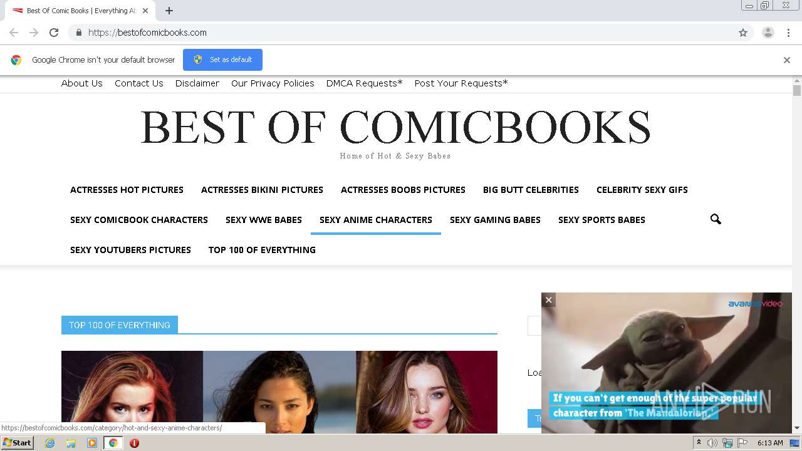Open Big Butt Celebrities menu
The height and width of the screenshot is (451, 802).
(x=531, y=190)
